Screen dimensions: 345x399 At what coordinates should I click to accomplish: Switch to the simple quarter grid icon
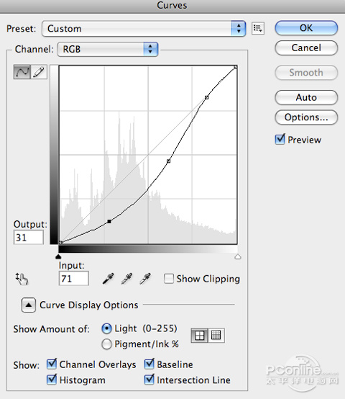pos(199,336)
